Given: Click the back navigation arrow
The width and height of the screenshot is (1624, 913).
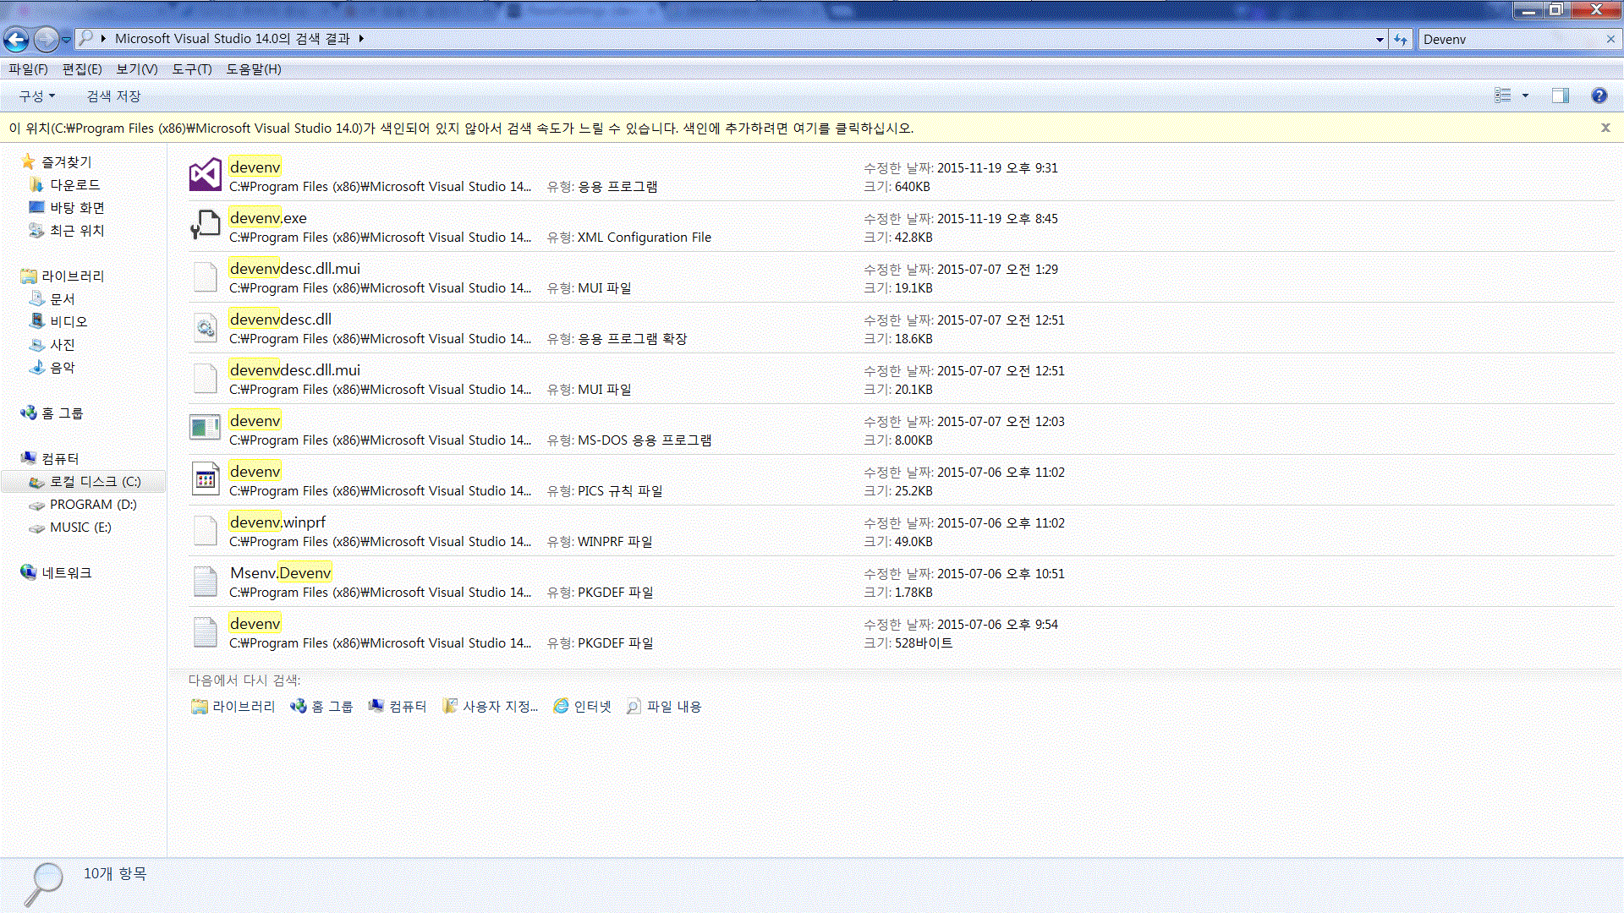Looking at the screenshot, I should pos(16,39).
